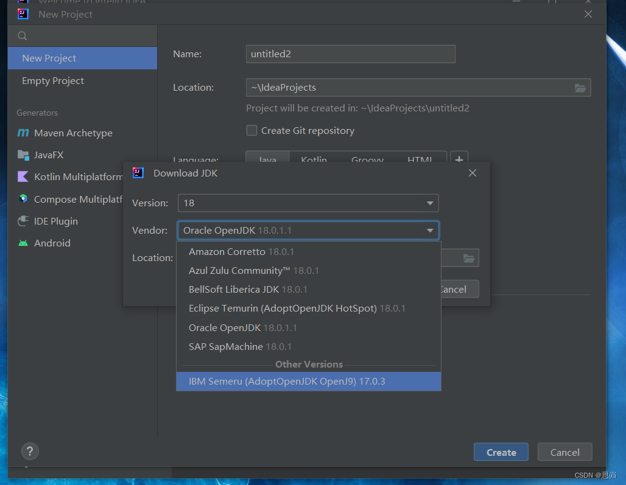Open the Maven Archetype generator
626x485 pixels.
(73, 133)
